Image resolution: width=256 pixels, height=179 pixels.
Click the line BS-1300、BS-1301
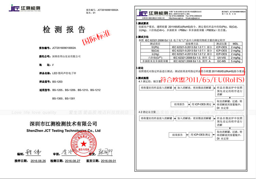64,99
